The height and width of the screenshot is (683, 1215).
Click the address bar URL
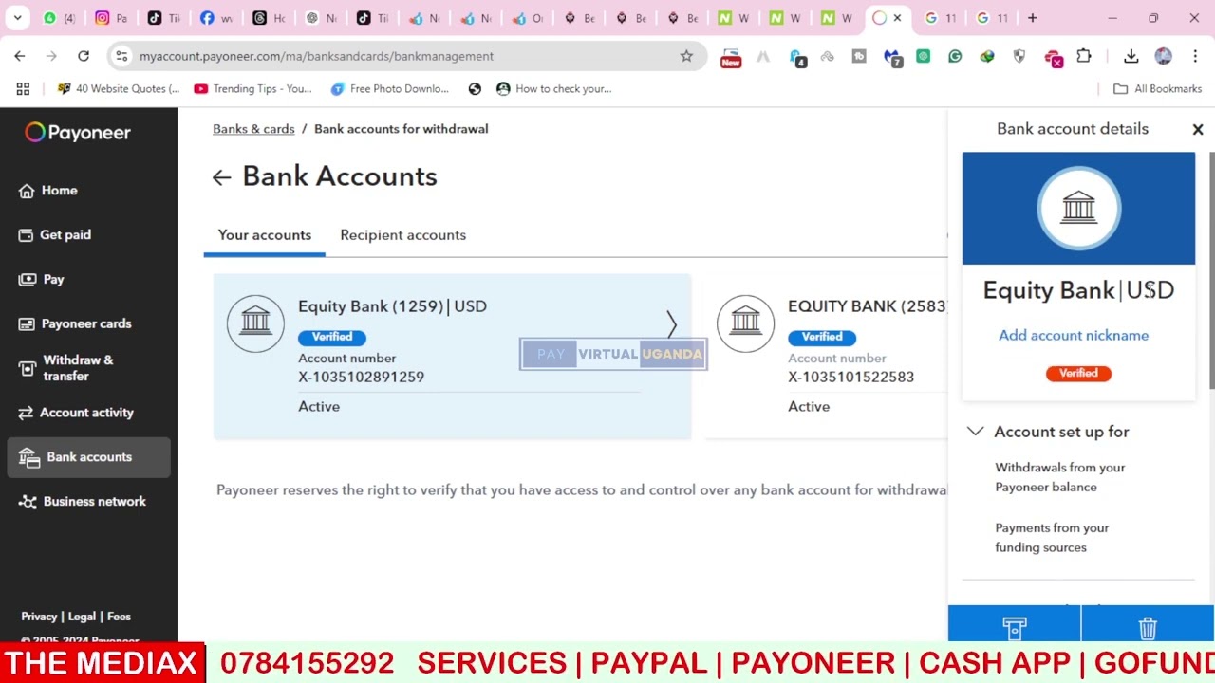click(x=316, y=56)
